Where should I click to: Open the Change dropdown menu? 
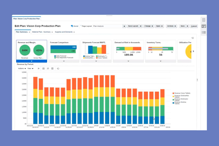pos(149,26)
